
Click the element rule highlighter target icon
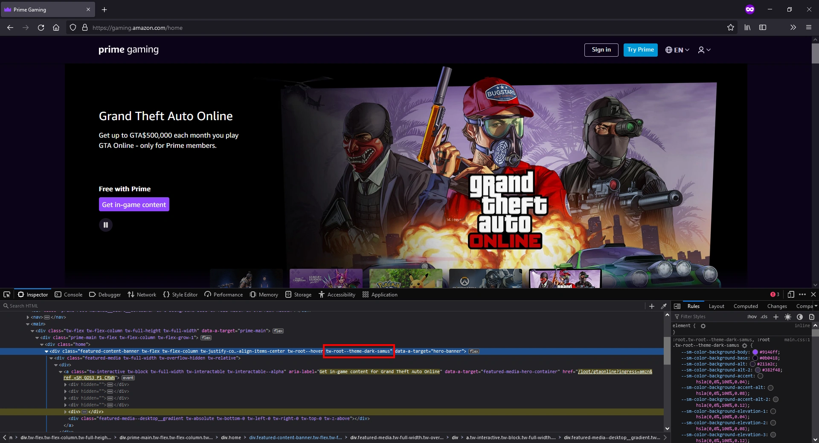pyautogui.click(x=703, y=326)
